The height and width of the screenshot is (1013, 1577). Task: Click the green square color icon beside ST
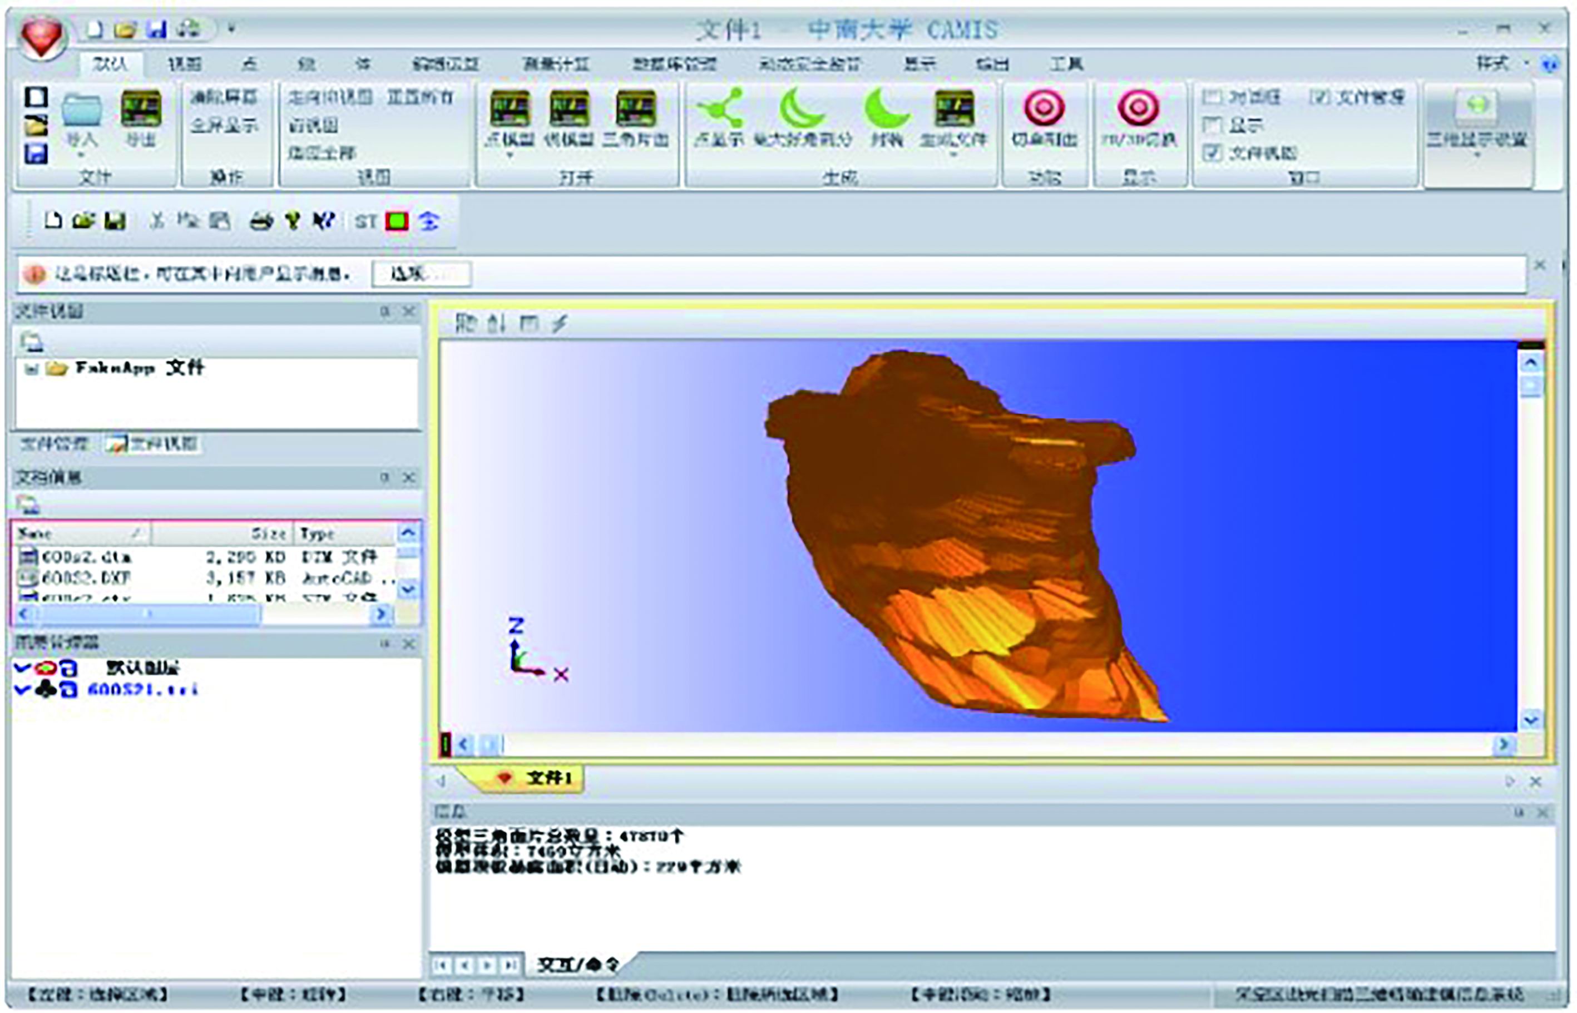pos(397,221)
